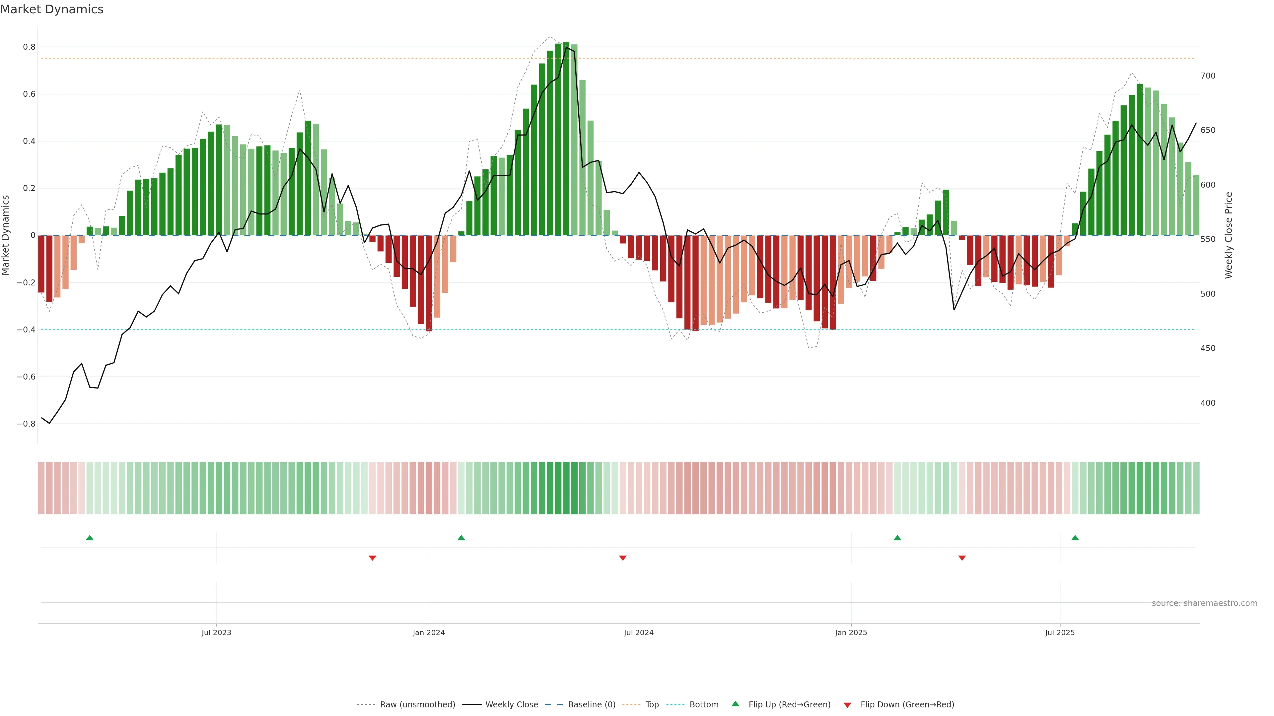The width and height of the screenshot is (1274, 716).
Task: Toggle the Baseline (0) legend entry
Action: pyautogui.click(x=592, y=705)
